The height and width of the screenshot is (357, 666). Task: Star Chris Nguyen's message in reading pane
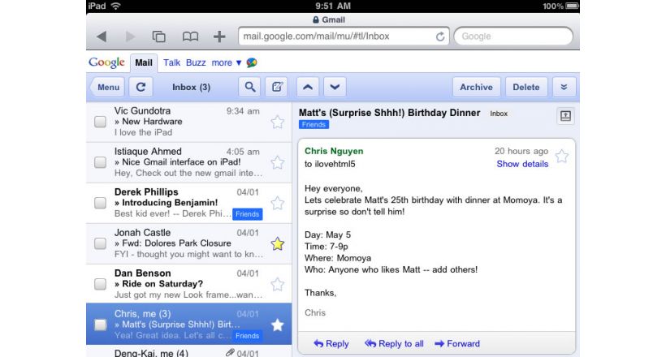[x=561, y=157]
